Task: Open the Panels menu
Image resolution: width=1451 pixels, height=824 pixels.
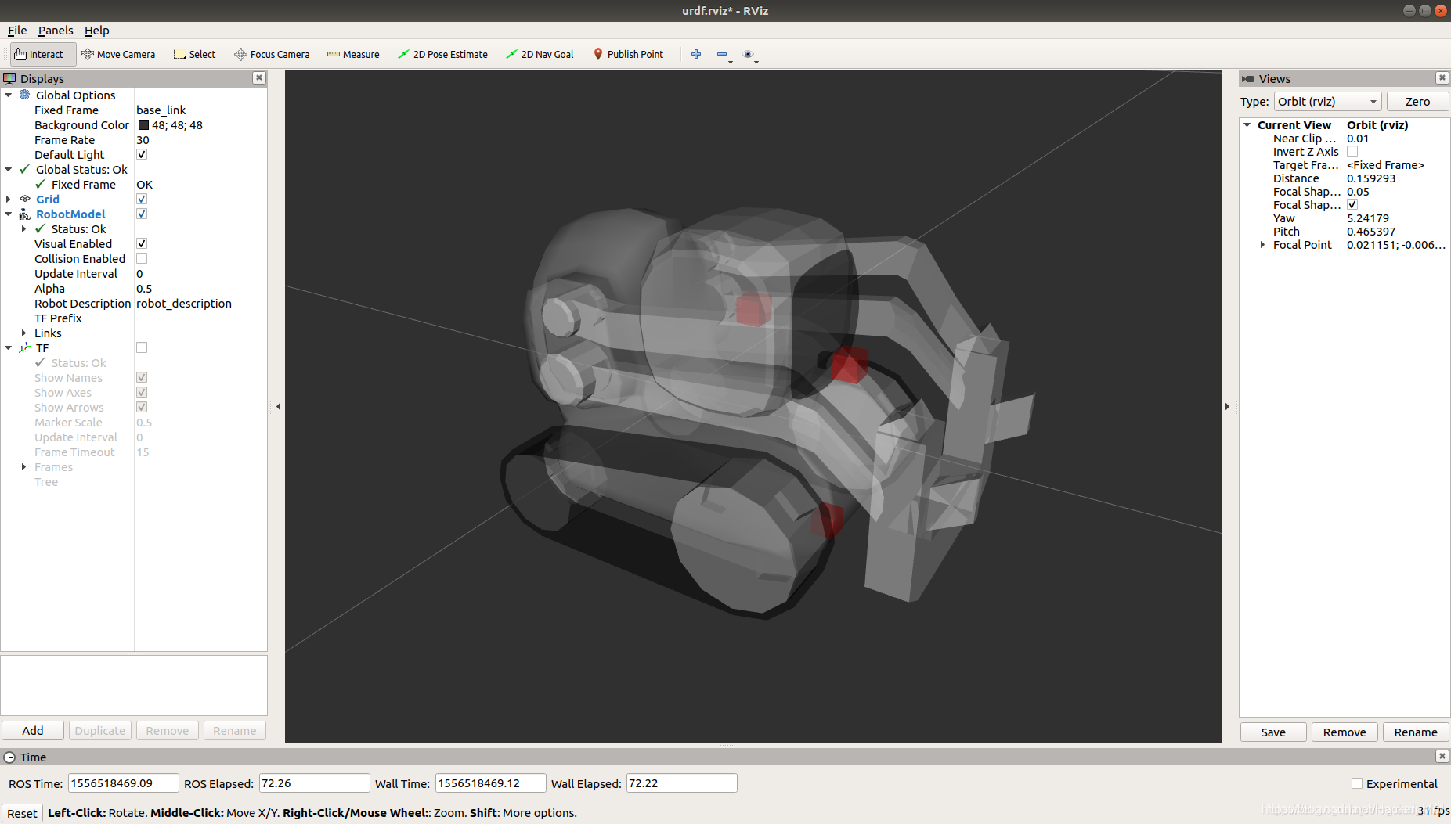Action: tap(56, 30)
